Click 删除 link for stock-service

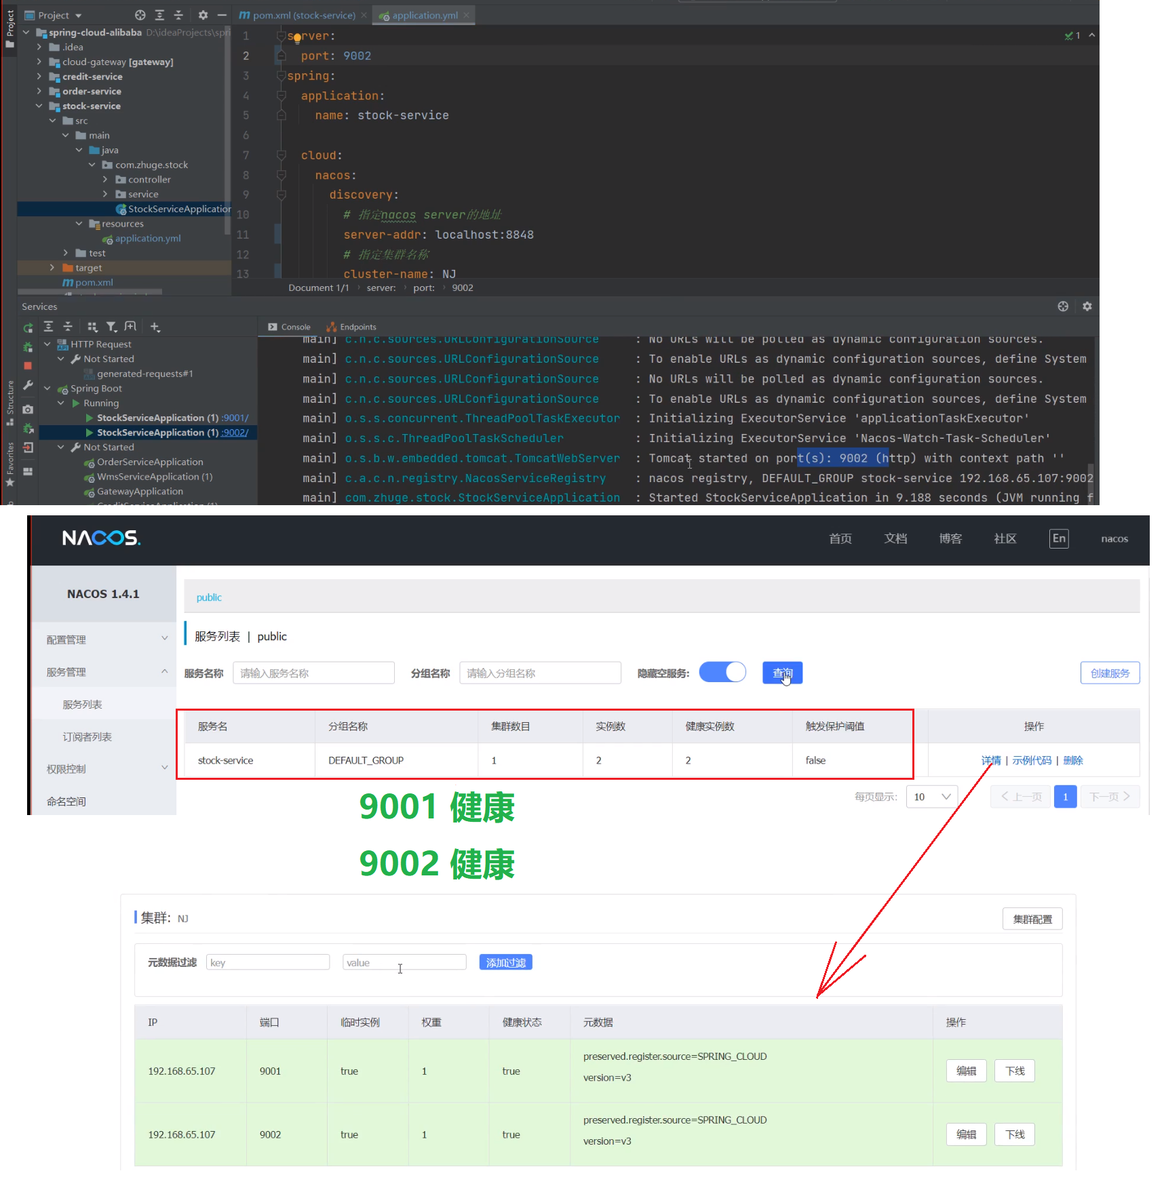pyautogui.click(x=1073, y=760)
